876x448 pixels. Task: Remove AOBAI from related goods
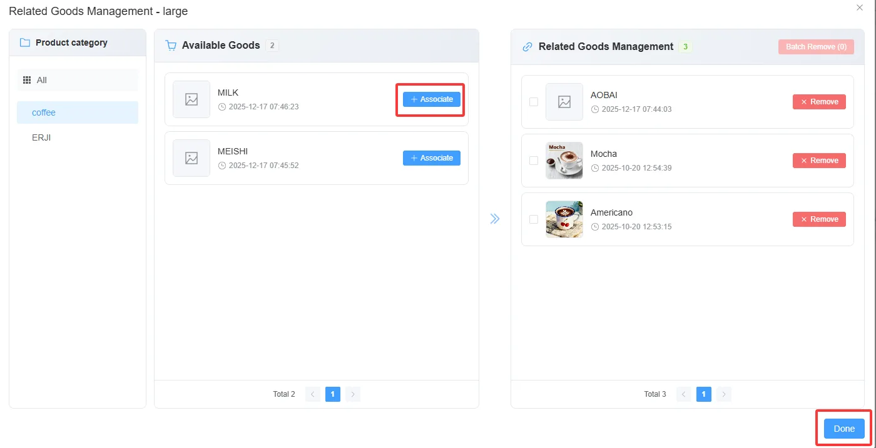coord(819,102)
